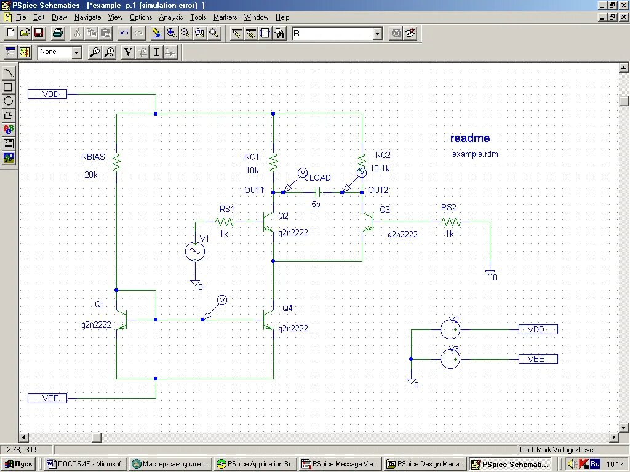Select the Draw Wire tool
This screenshot has width=630, height=472.
[x=237, y=33]
